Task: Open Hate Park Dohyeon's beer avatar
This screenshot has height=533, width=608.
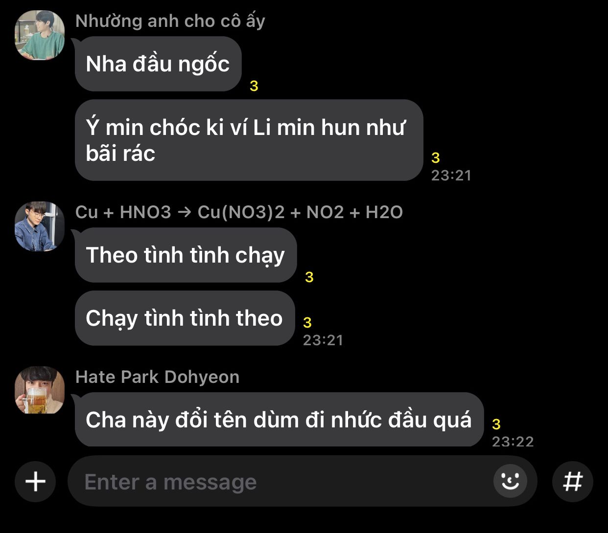Action: (x=40, y=390)
